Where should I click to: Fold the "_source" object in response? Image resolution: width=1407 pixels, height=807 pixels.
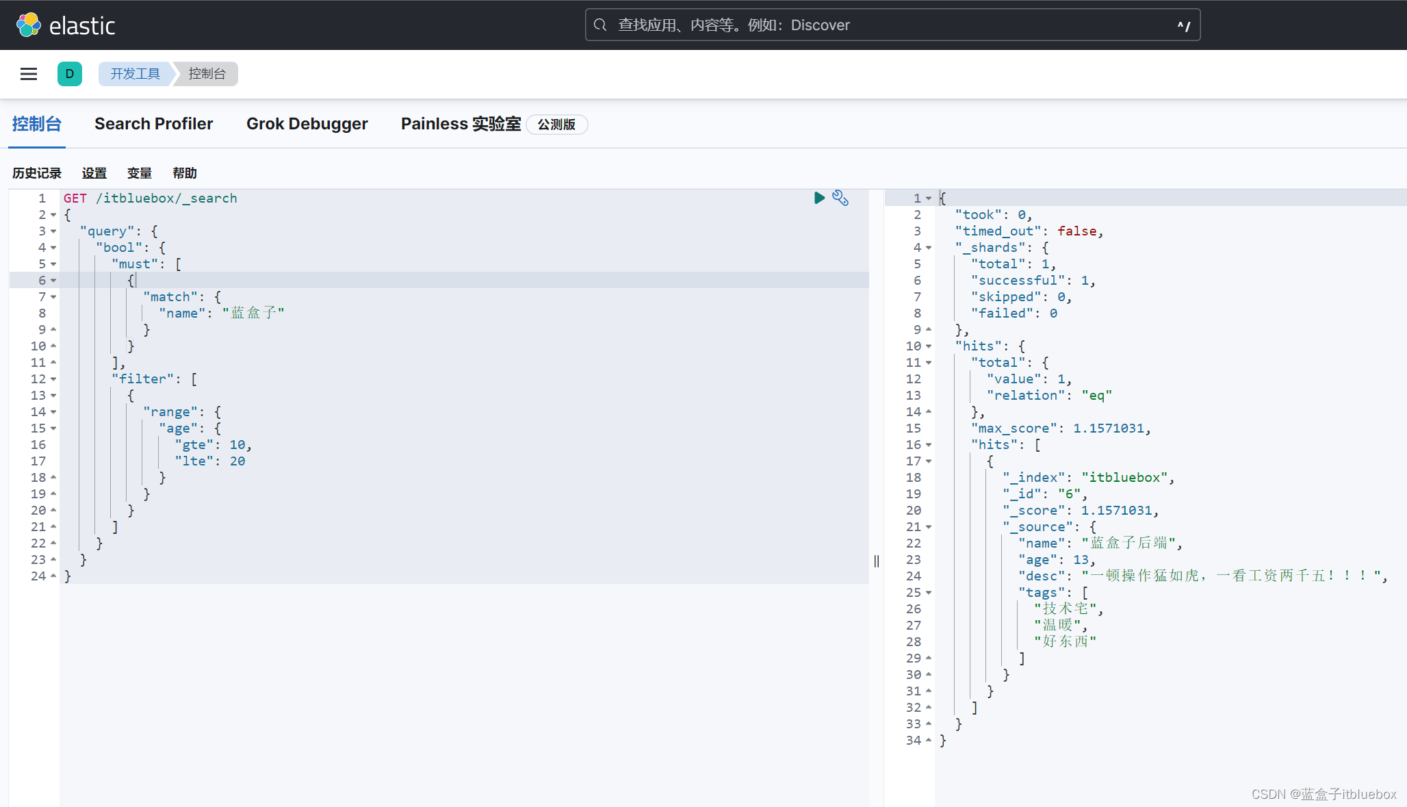pos(929,527)
